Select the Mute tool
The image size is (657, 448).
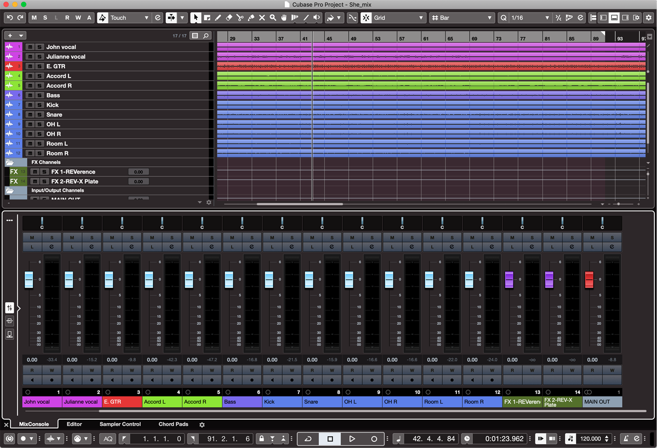[x=262, y=18]
